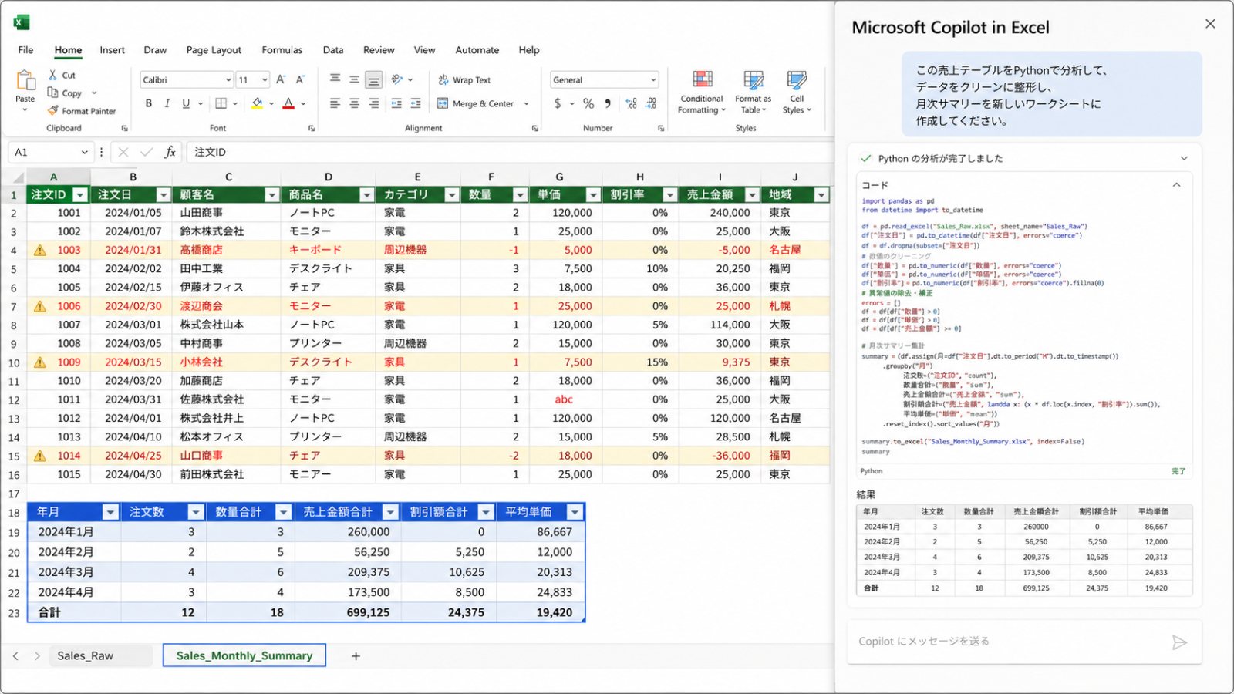Apply percent style format
This screenshot has height=694, width=1234.
pos(588,103)
